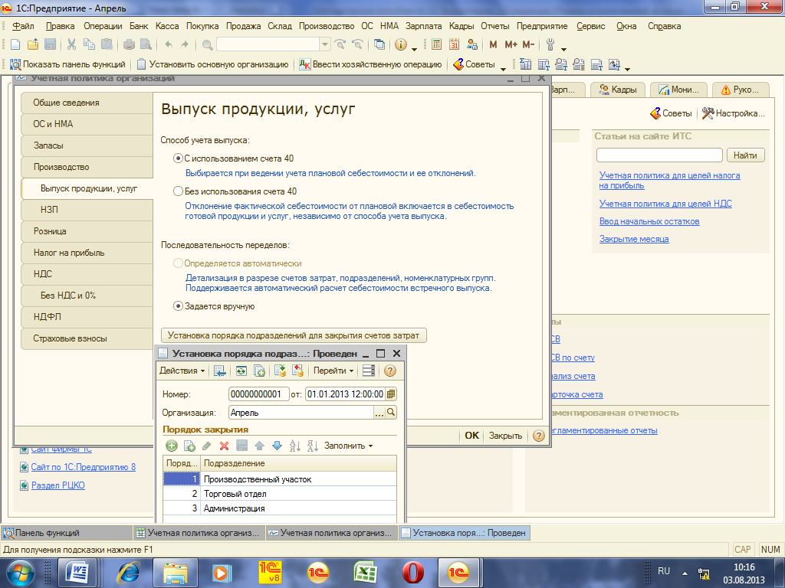785x588 pixels.
Task: Click the Найти button in ИТС panel
Action: click(745, 155)
